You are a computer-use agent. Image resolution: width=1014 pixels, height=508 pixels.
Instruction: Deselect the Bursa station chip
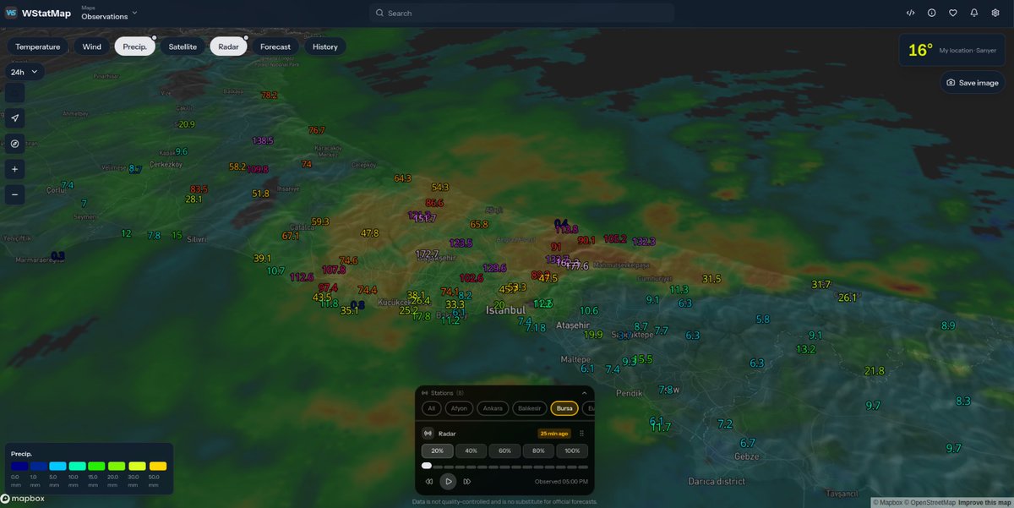point(564,408)
